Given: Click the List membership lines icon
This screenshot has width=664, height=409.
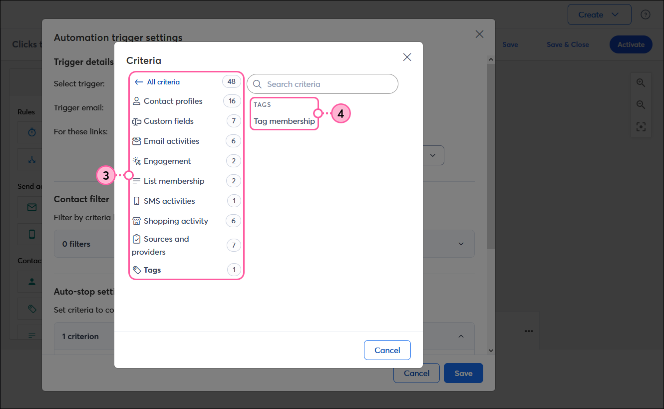Looking at the screenshot, I should [136, 181].
